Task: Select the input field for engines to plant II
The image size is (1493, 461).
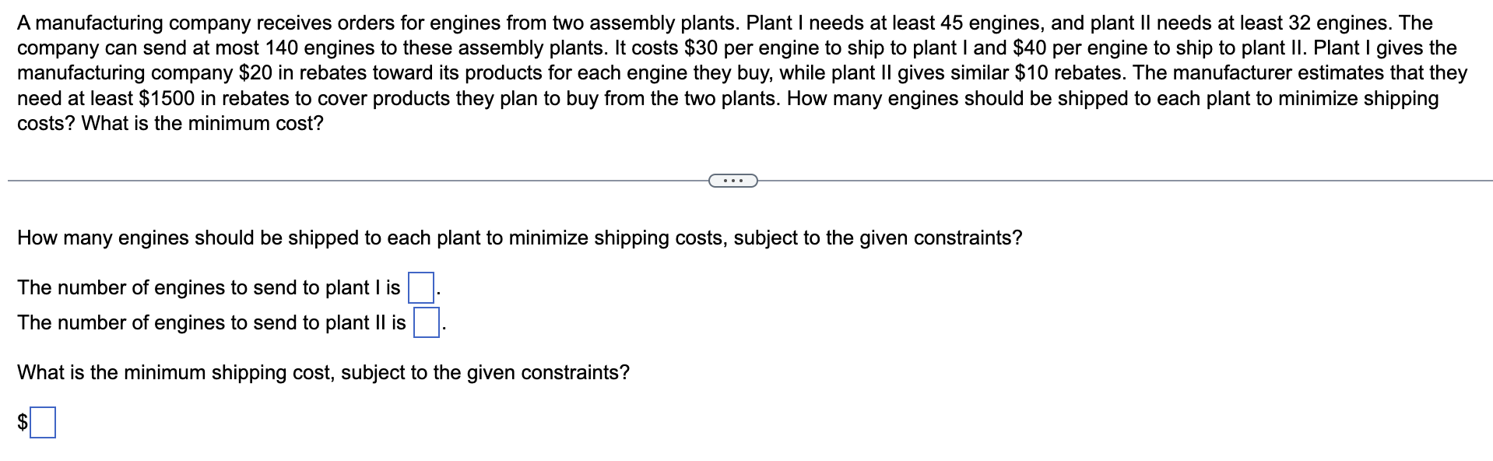Action: [425, 322]
